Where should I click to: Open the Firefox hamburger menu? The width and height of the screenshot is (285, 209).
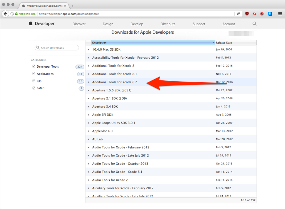pyautogui.click(x=280, y=14)
